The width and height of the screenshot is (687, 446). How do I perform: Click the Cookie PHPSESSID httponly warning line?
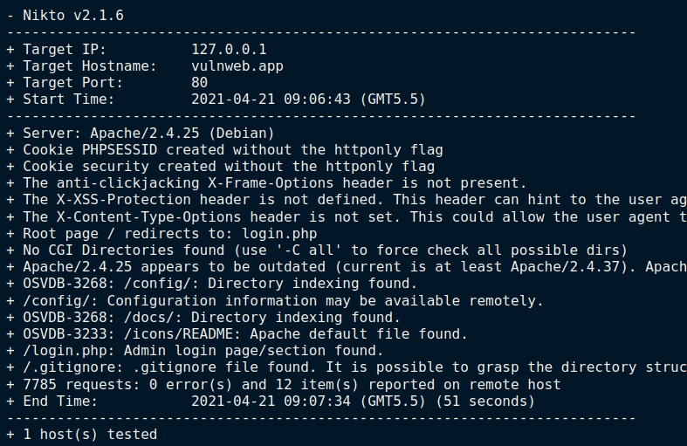click(x=224, y=150)
